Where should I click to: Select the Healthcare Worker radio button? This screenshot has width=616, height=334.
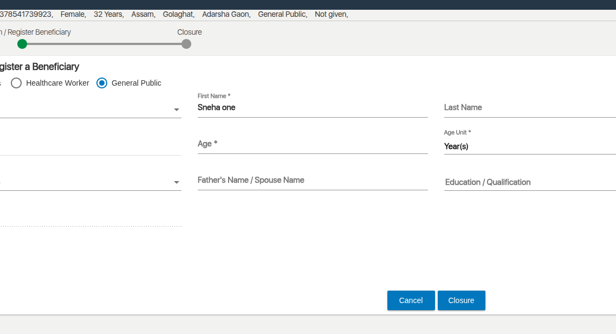coord(16,83)
